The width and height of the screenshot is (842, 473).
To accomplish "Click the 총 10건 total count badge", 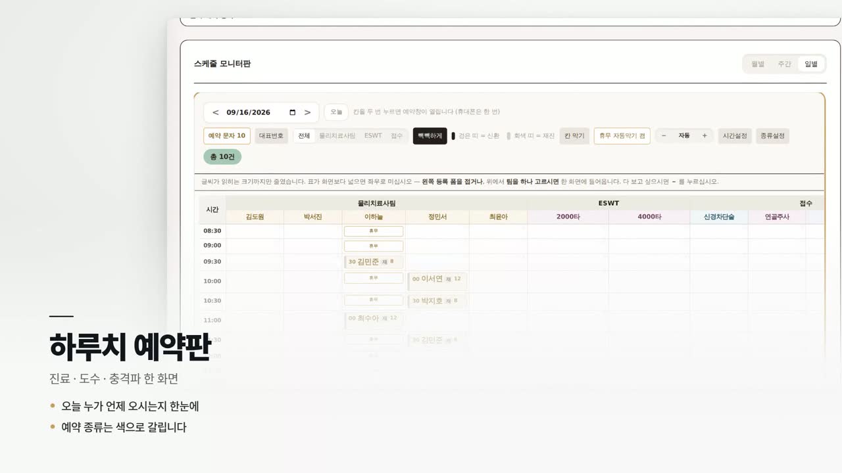I will coord(222,157).
